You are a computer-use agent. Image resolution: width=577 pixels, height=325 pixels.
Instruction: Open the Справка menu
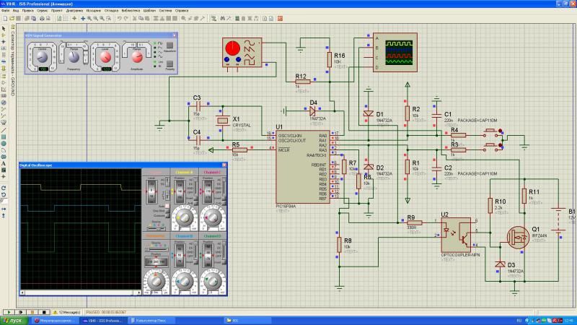(x=182, y=12)
